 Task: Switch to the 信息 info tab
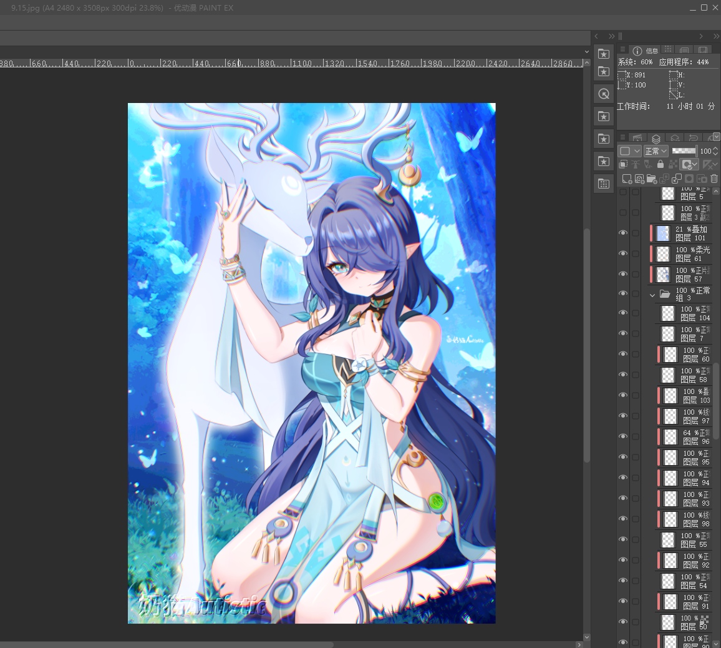[x=645, y=51]
